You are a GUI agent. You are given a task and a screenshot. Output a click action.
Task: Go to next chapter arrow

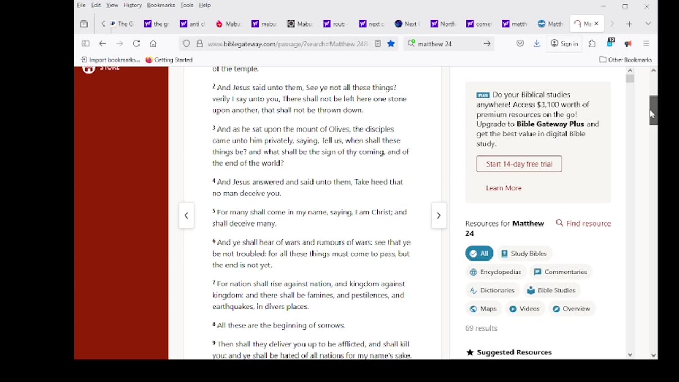tap(438, 215)
